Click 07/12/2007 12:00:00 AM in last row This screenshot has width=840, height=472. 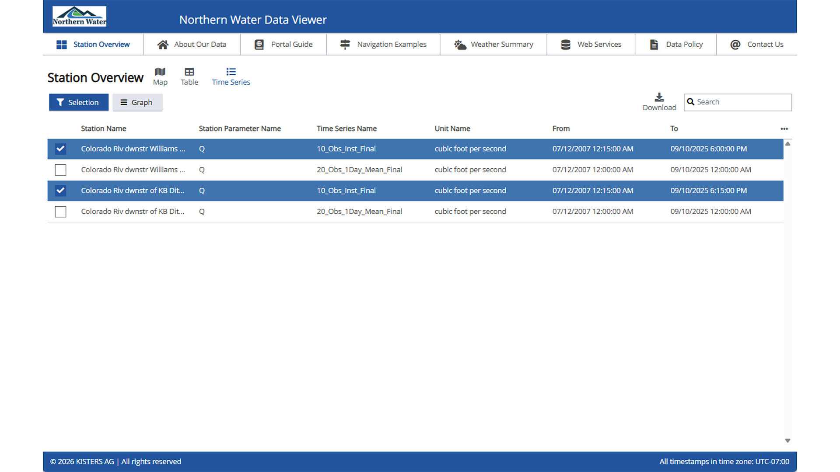593,212
